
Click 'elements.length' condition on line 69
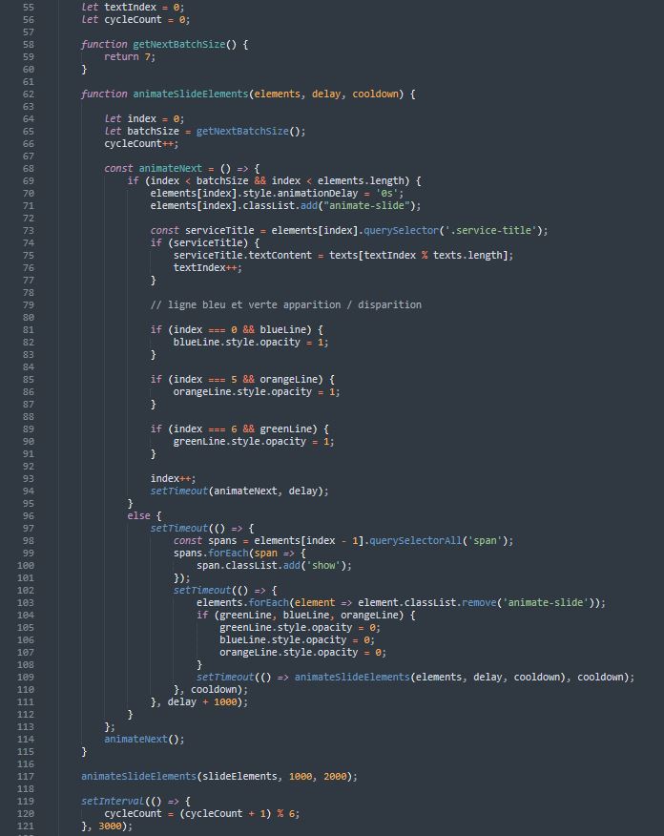(x=361, y=180)
